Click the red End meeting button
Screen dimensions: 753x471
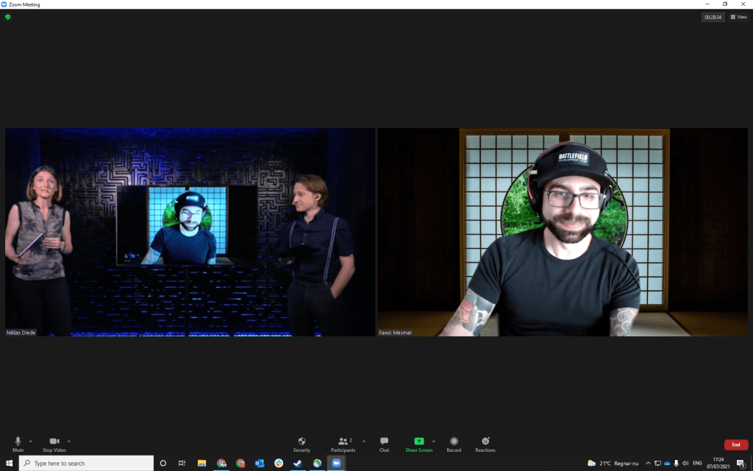735,445
